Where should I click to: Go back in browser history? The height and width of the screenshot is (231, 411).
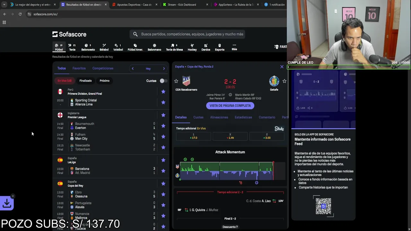point(4,14)
